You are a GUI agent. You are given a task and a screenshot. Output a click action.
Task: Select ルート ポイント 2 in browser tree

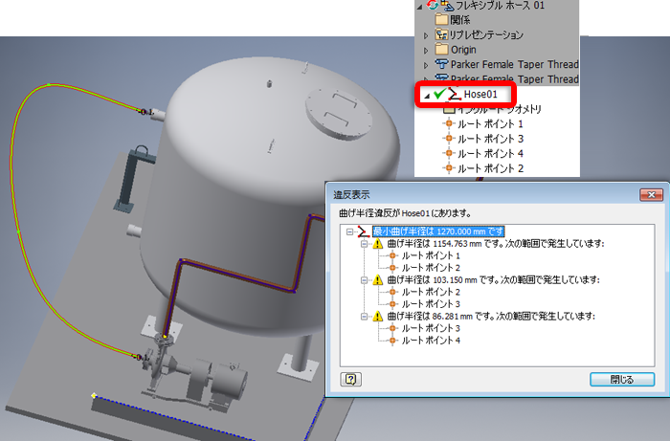coord(490,168)
